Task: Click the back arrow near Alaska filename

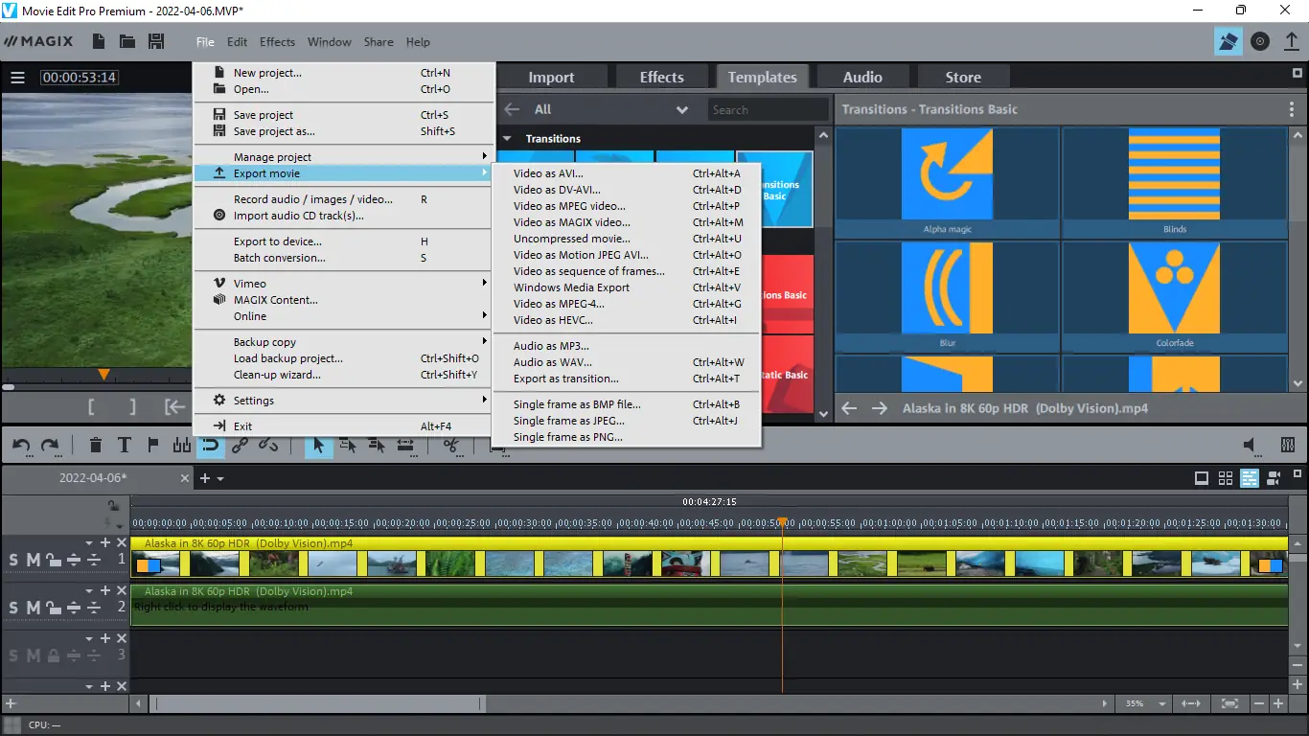Action: pos(848,407)
